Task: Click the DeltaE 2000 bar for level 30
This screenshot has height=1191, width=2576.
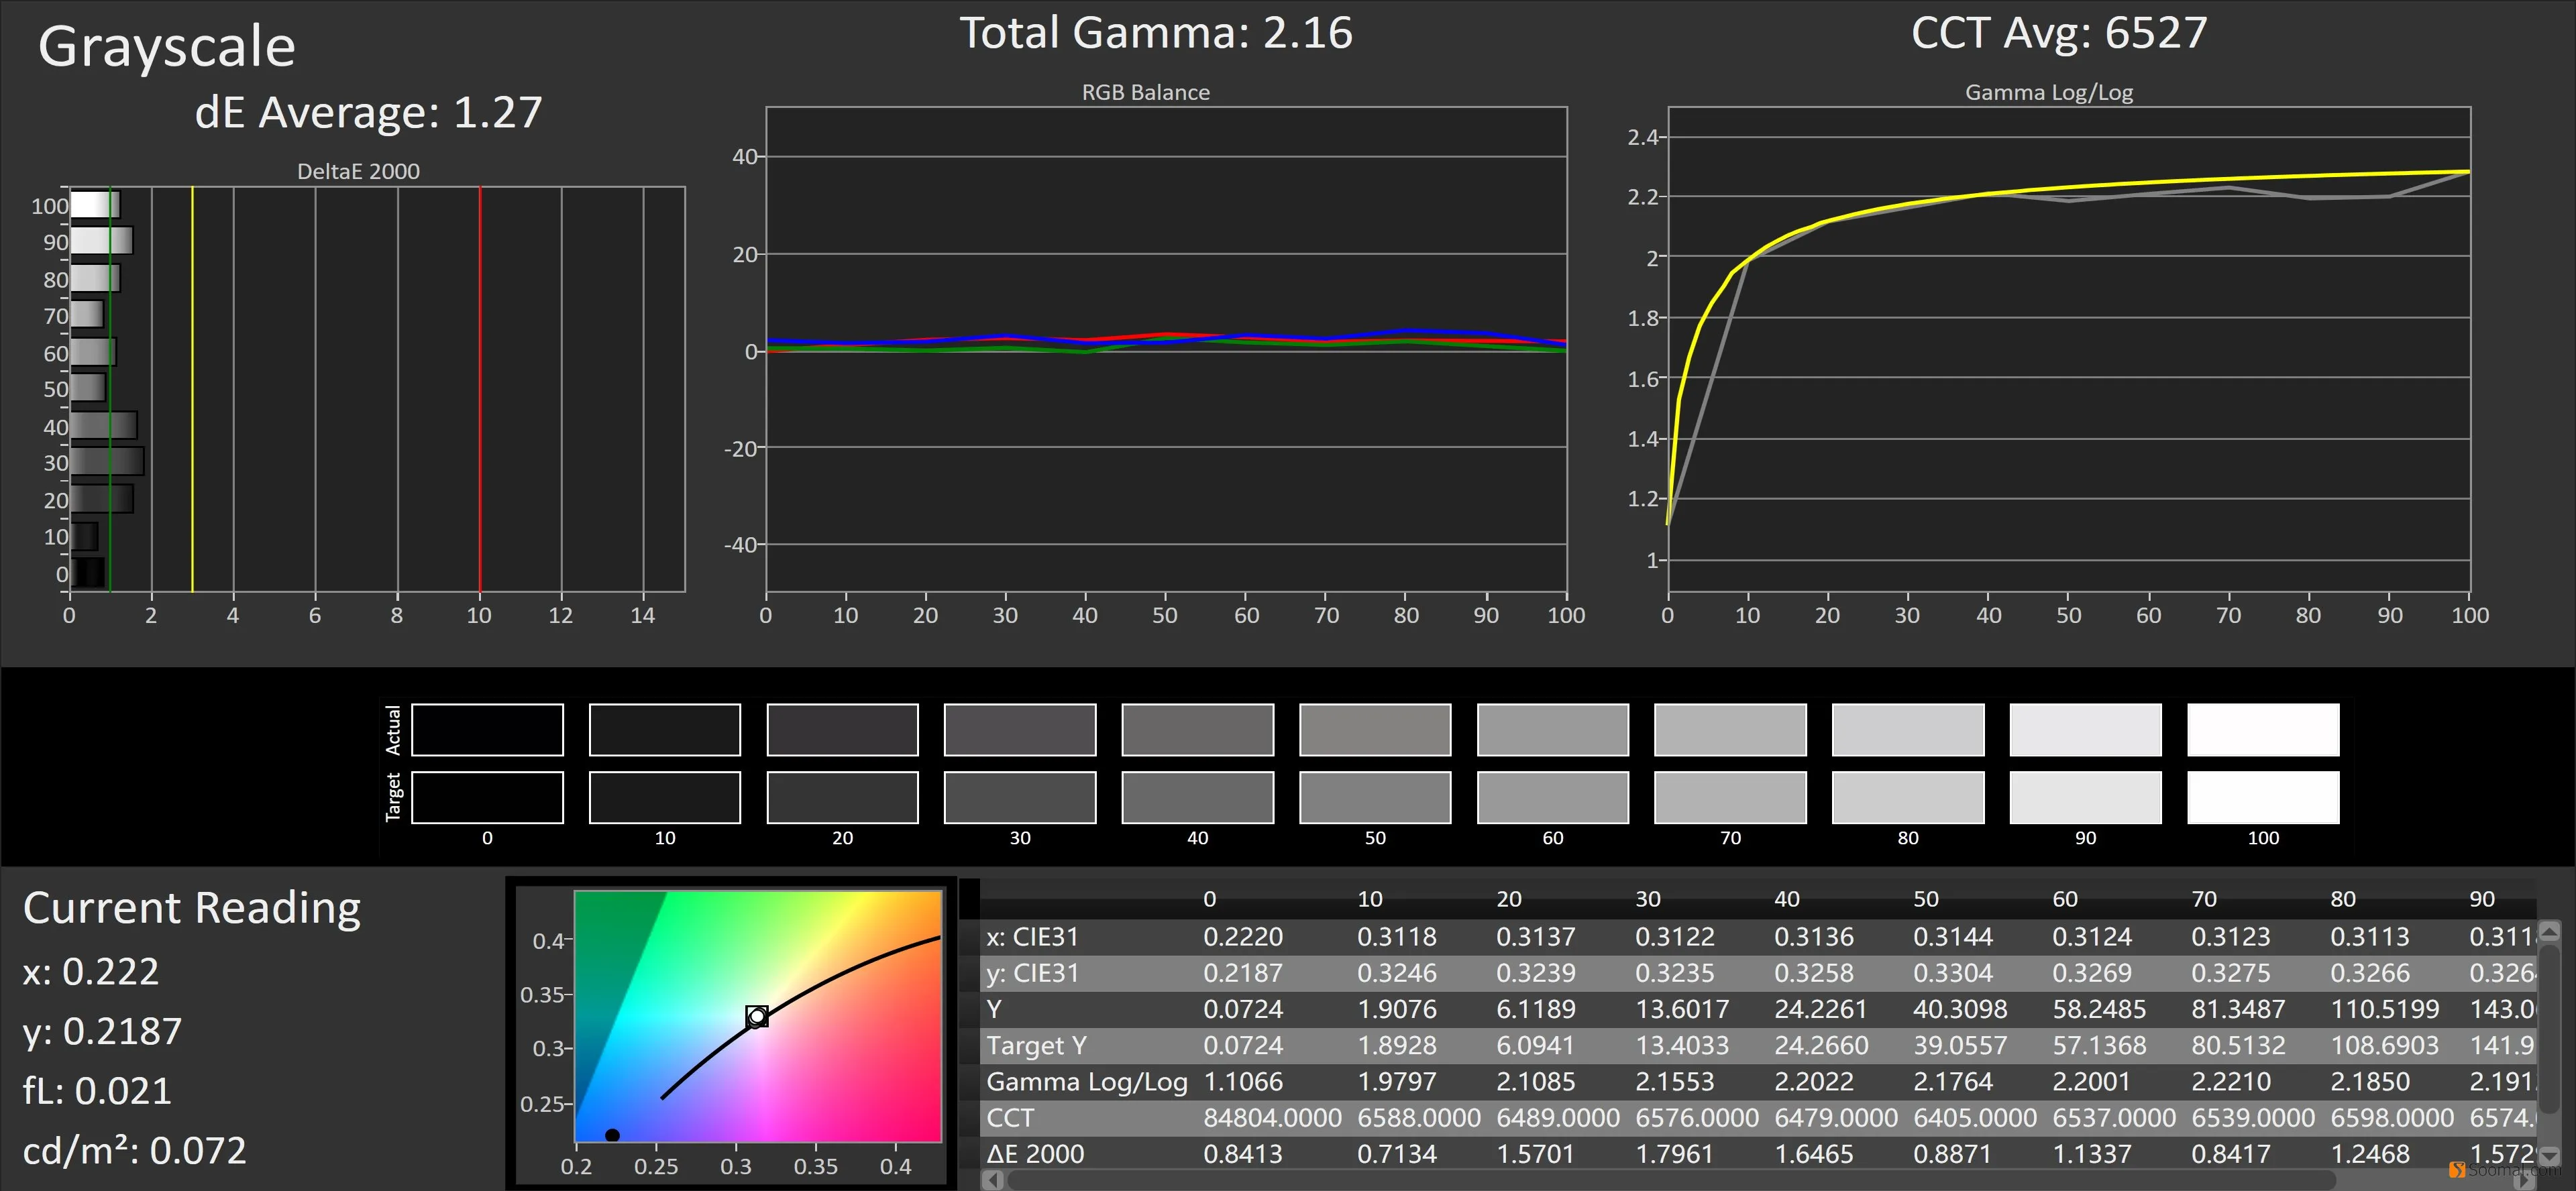Action: click(x=107, y=462)
